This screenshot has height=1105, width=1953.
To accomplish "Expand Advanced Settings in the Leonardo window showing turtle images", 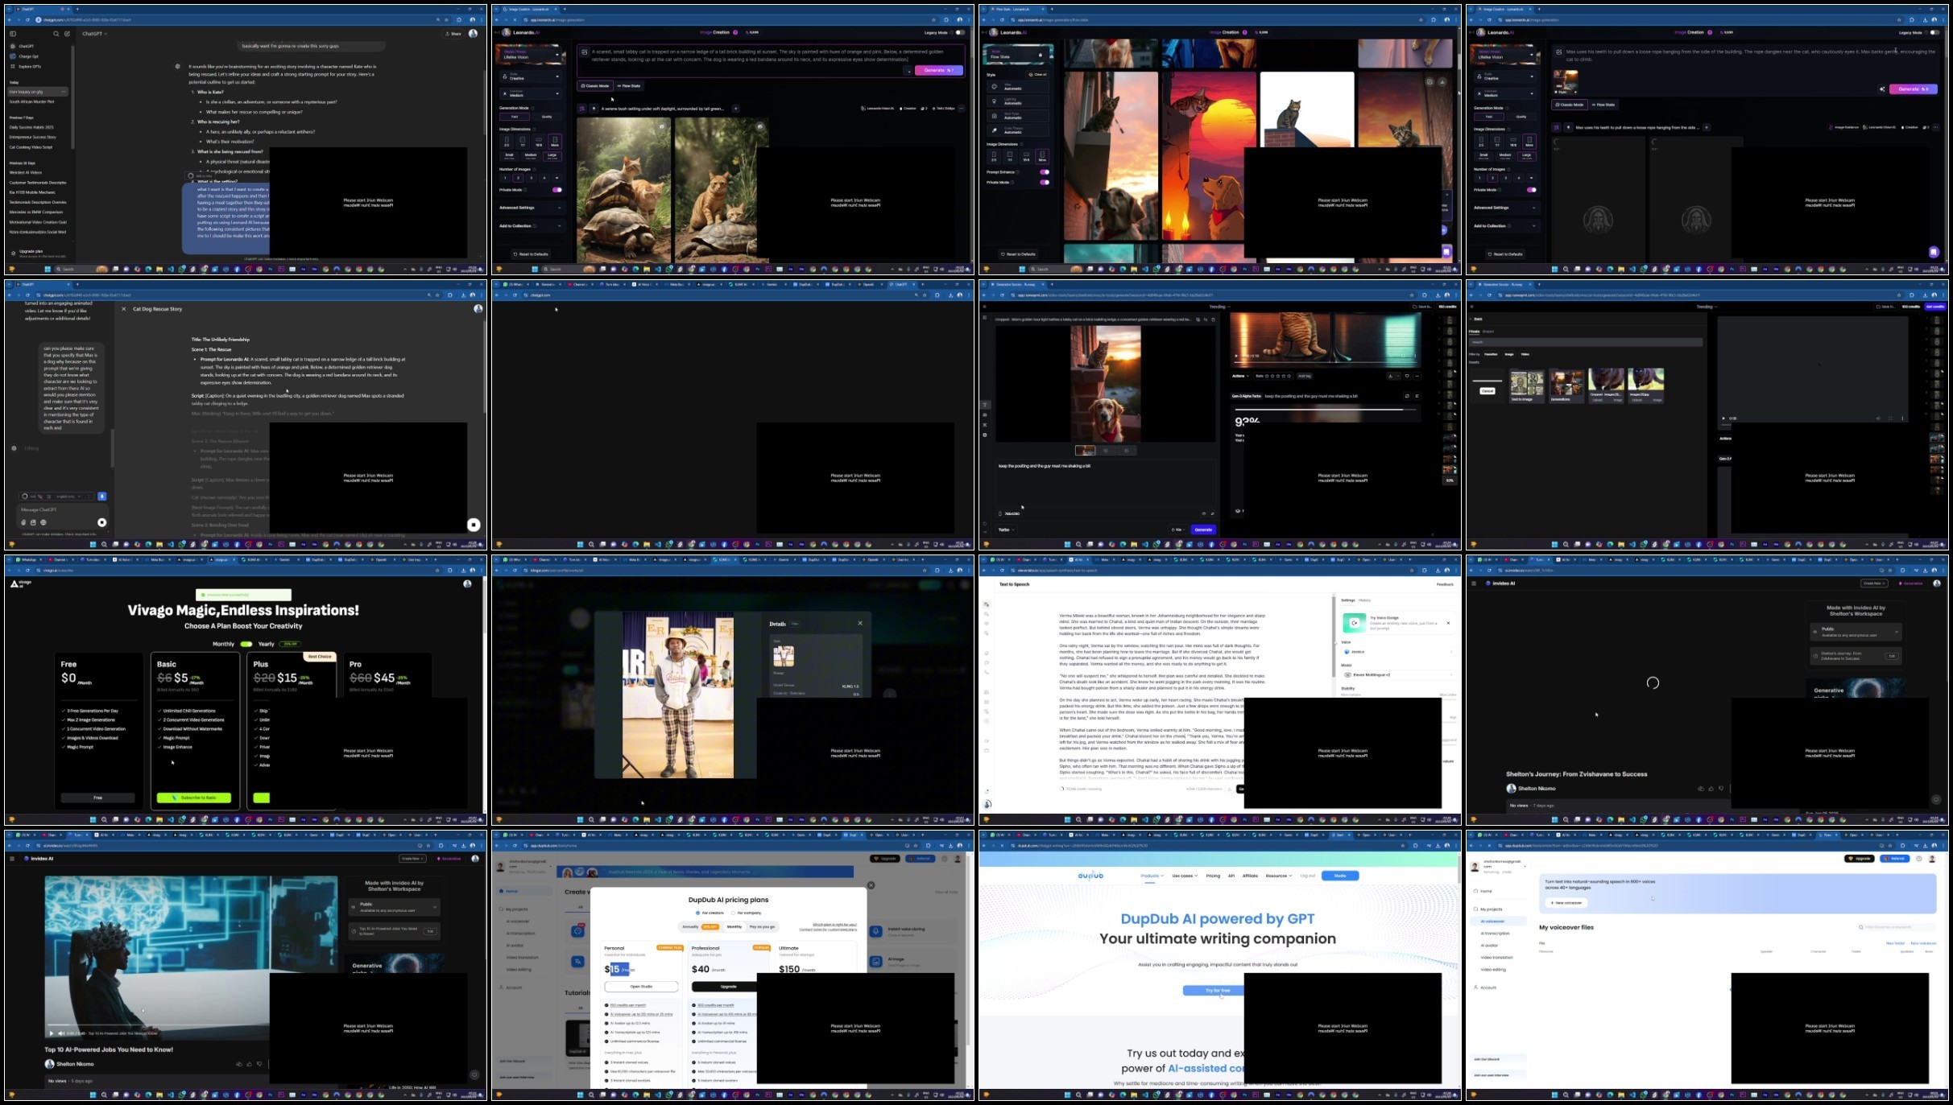I will (531, 208).
